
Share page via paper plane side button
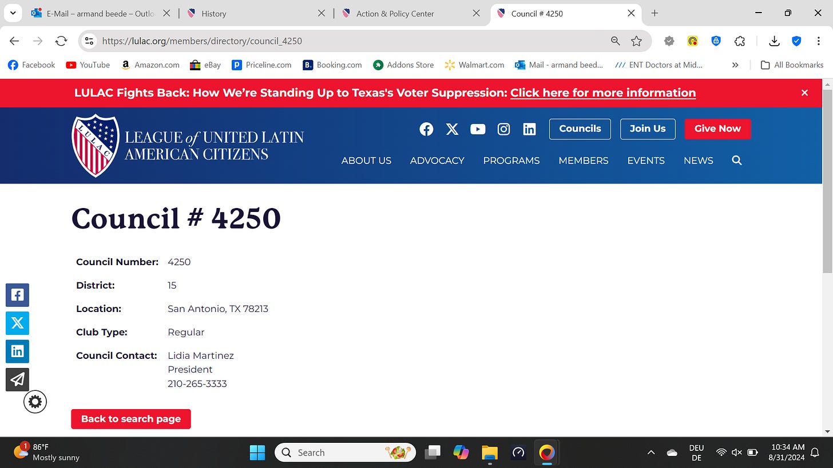click(17, 379)
